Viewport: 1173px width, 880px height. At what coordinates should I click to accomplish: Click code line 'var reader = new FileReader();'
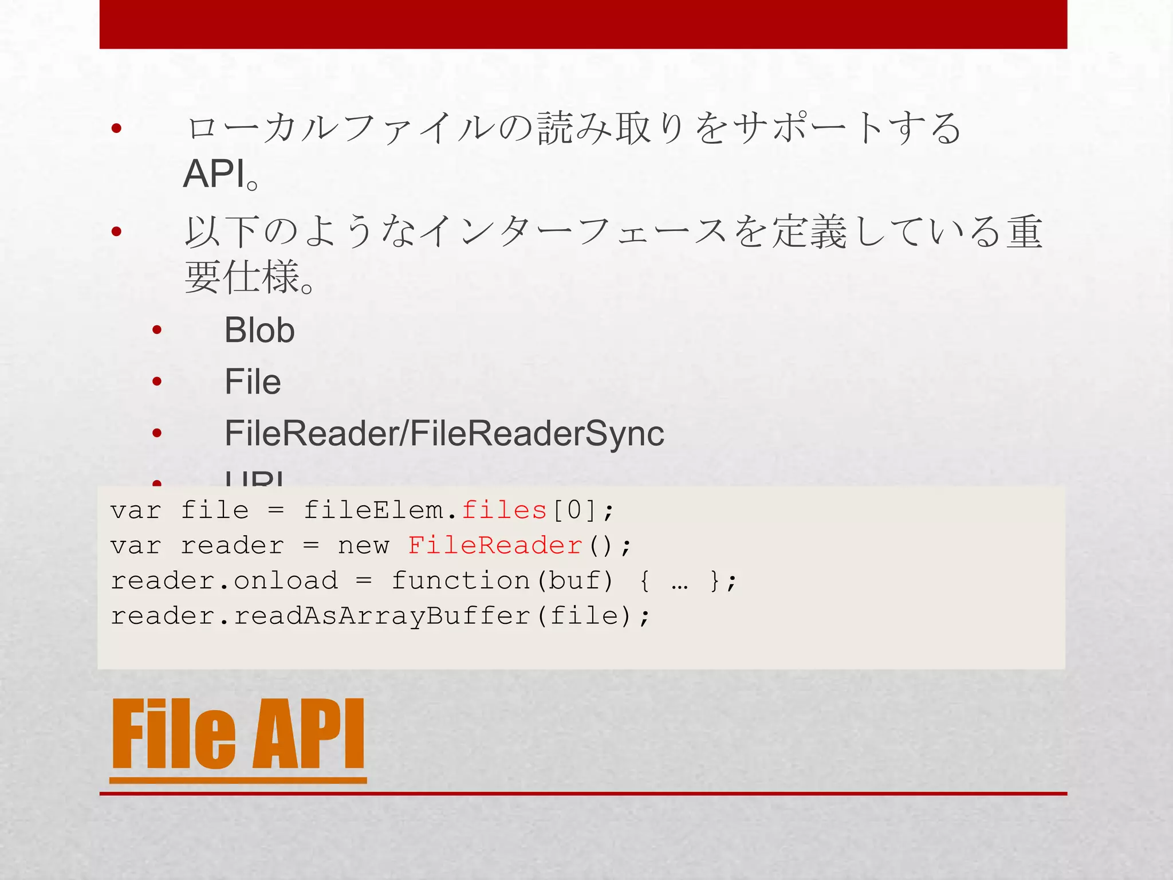[371, 545]
